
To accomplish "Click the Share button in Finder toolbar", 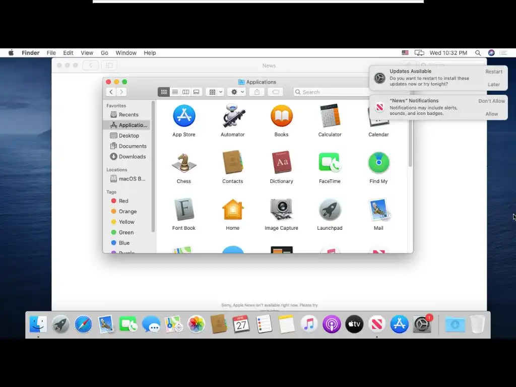I will tap(257, 92).
